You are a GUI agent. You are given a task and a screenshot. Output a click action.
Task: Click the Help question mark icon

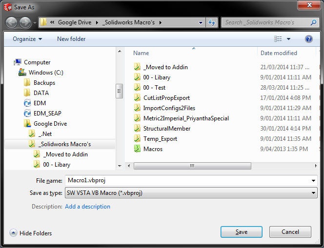(309, 39)
